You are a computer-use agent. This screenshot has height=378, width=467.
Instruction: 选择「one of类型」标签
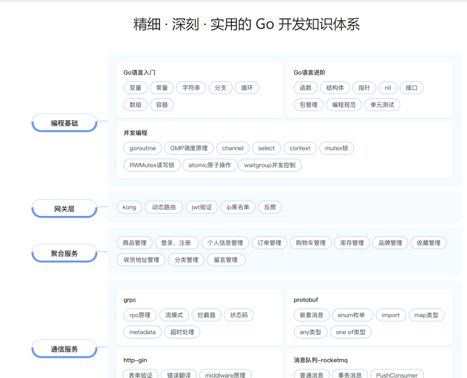click(x=351, y=332)
